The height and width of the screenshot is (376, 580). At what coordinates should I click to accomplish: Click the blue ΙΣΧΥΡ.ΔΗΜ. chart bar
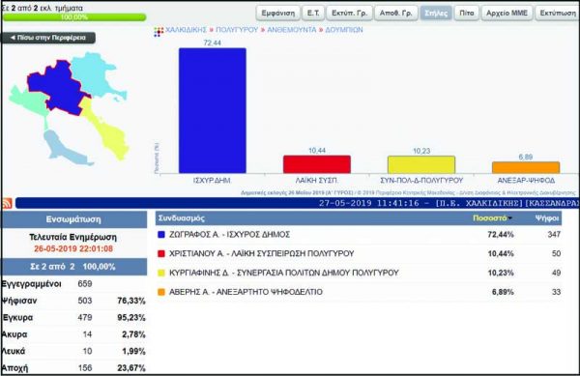(x=213, y=110)
